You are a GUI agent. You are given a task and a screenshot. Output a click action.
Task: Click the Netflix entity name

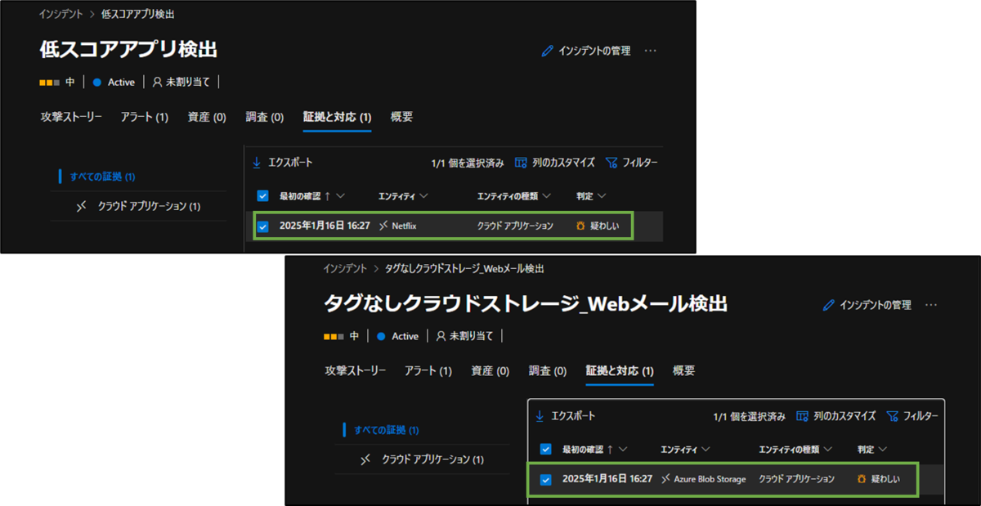click(x=405, y=226)
